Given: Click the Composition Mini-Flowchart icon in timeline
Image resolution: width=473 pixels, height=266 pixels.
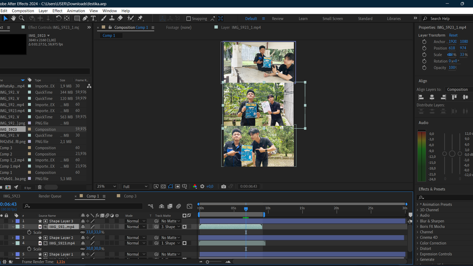Looking at the screenshot, I should 150,206.
